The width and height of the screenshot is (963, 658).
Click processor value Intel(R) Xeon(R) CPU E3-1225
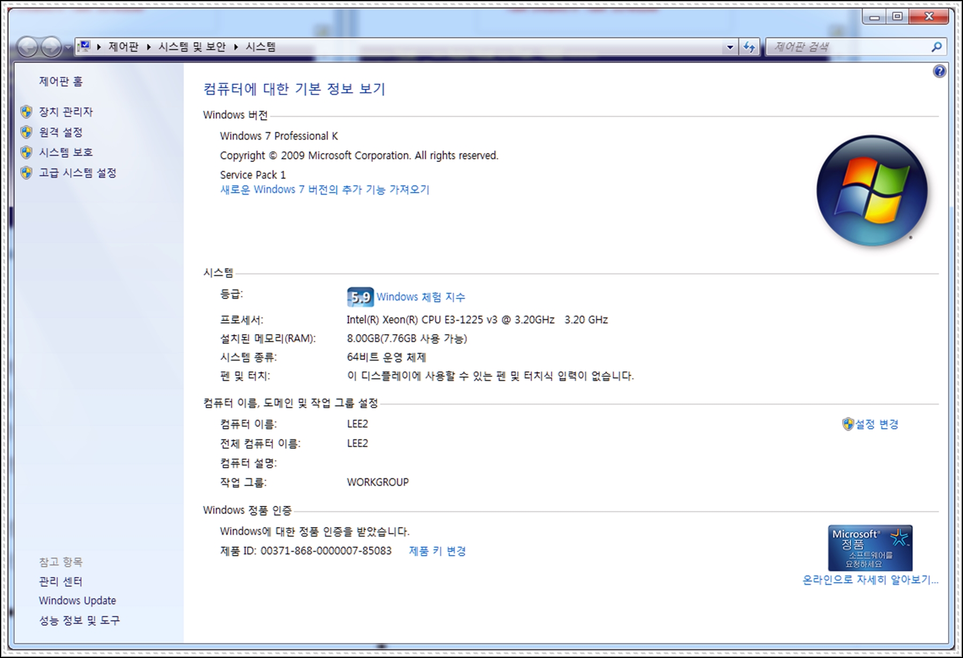(477, 320)
